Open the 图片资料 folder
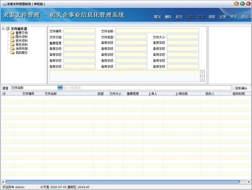 (21, 37)
